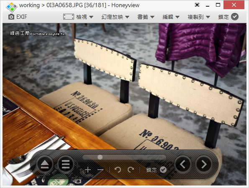Toggle the 鎖定 checkmark in top toolbar

(235, 17)
